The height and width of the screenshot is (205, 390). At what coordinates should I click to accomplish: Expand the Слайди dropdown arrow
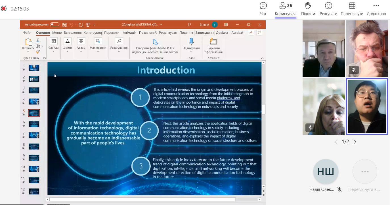click(53, 52)
